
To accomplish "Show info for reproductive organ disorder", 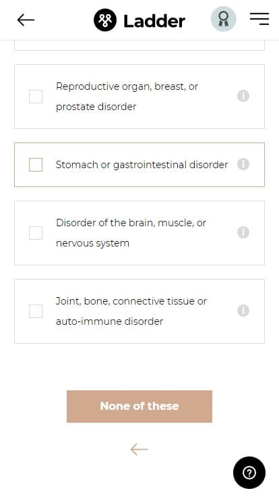I will (243, 96).
